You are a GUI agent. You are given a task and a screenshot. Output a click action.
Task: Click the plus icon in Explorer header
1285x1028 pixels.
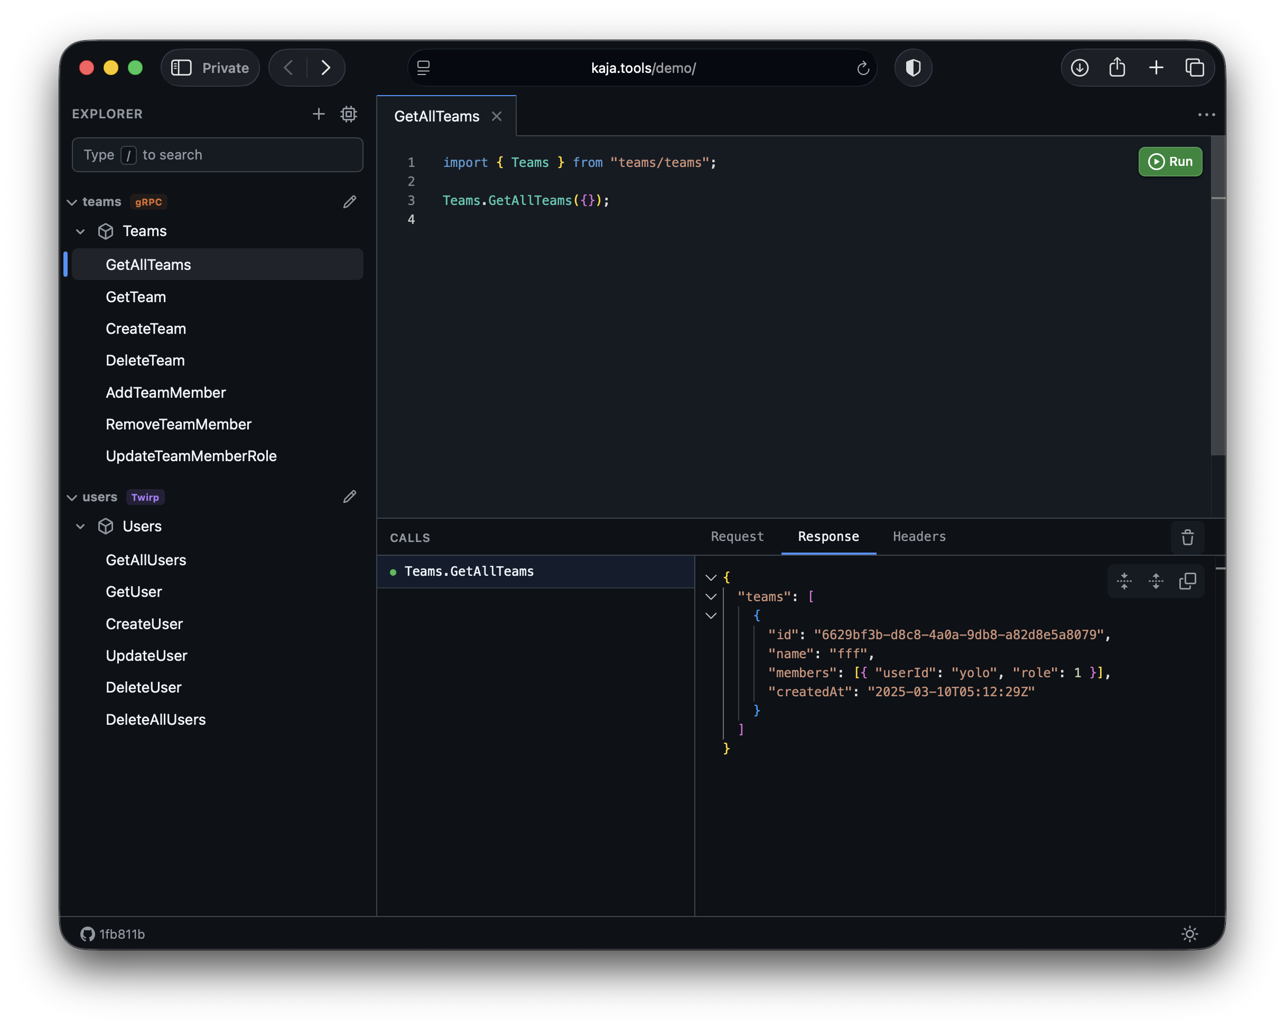pos(319,114)
